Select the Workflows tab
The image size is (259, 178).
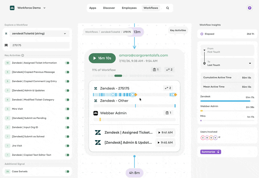(x=151, y=8)
